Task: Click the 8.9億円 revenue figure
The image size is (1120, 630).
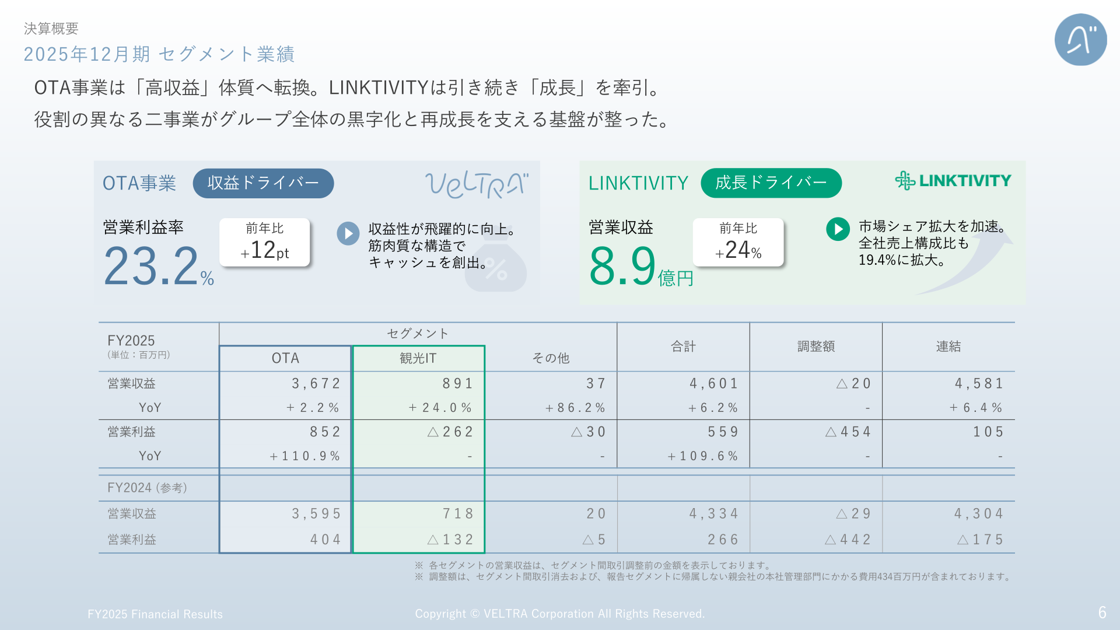Action: click(640, 266)
